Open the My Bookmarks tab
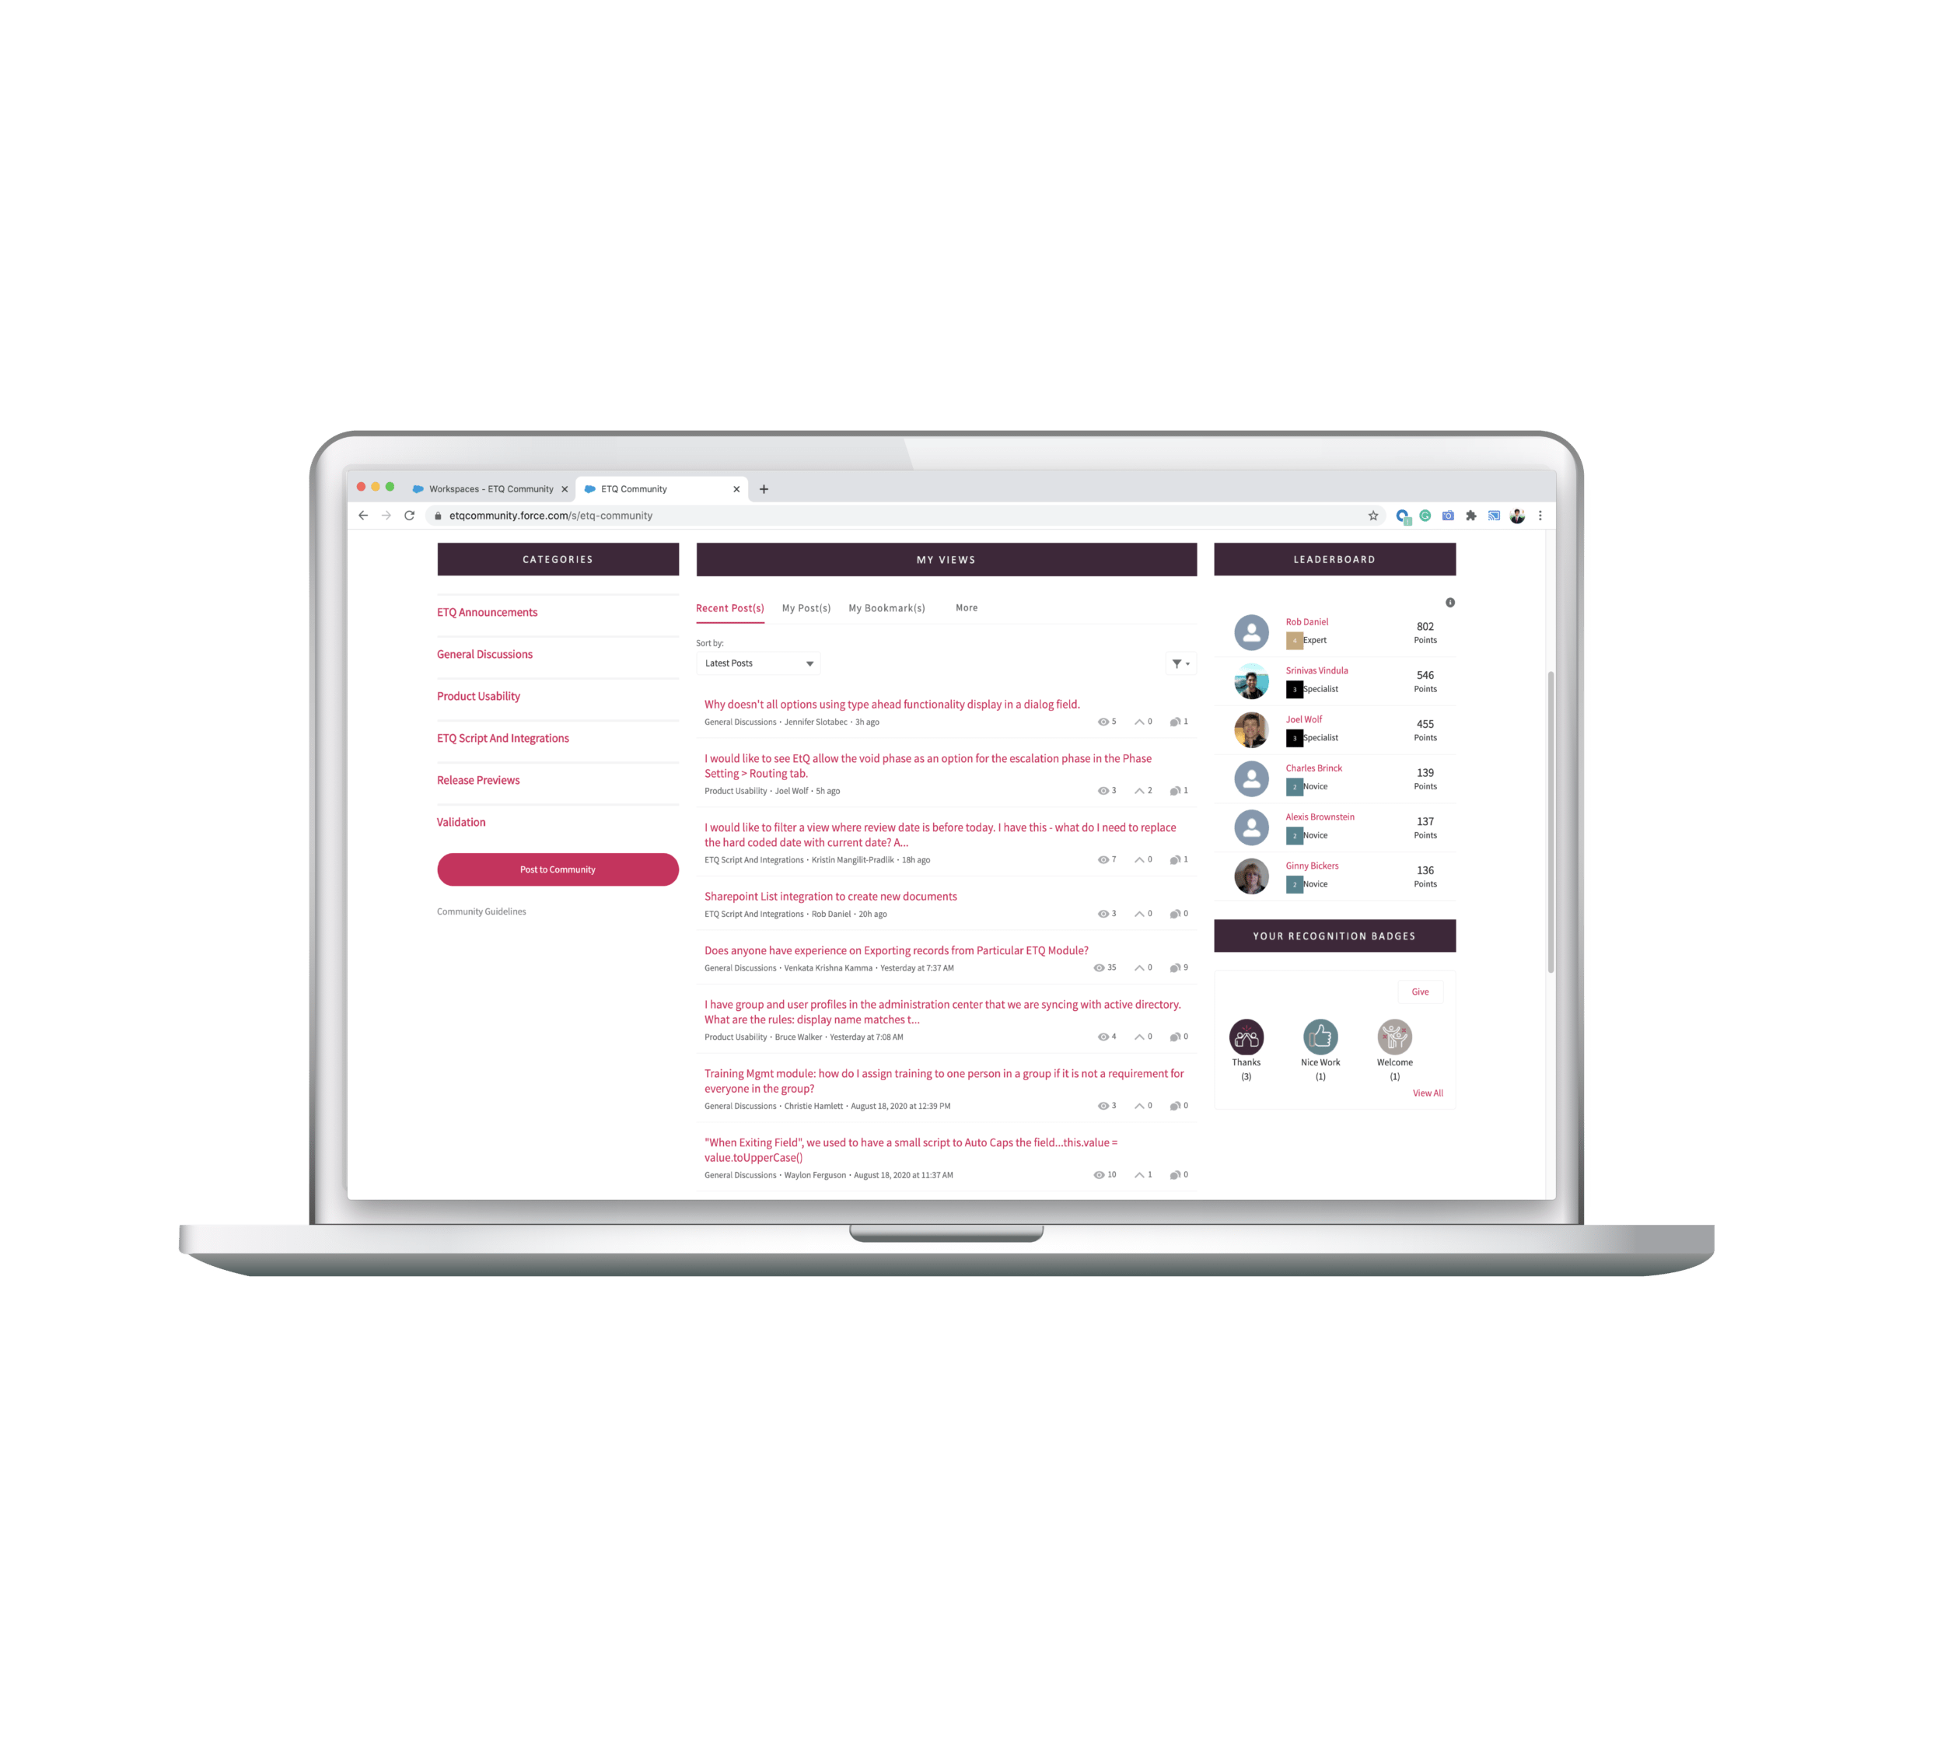Viewport: 1944px width, 1742px height. coord(888,607)
